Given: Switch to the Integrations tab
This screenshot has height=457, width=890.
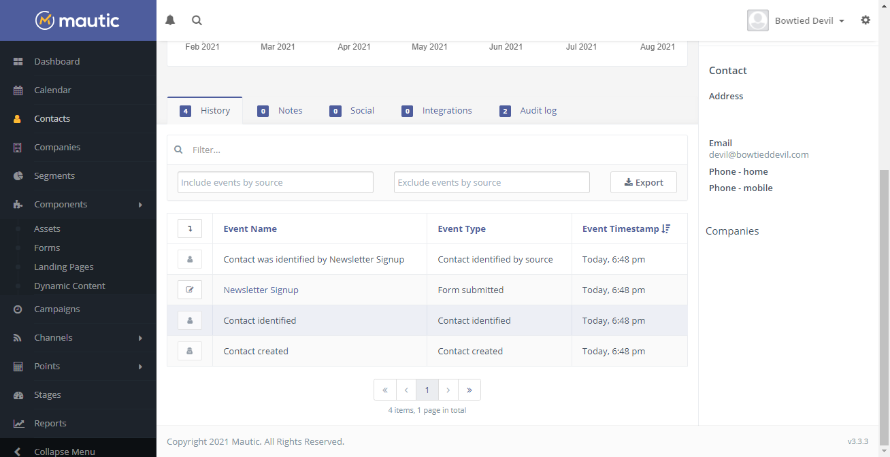Looking at the screenshot, I should (x=437, y=110).
